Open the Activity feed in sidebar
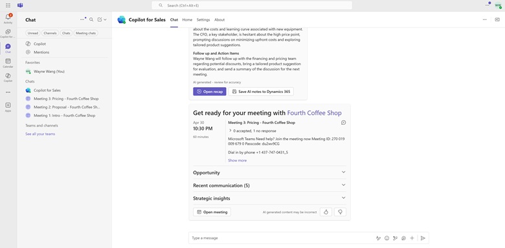This screenshot has width=505, height=248. (x=8, y=19)
